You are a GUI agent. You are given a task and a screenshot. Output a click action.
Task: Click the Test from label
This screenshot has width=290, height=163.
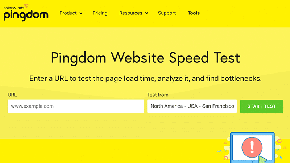pyautogui.click(x=158, y=95)
